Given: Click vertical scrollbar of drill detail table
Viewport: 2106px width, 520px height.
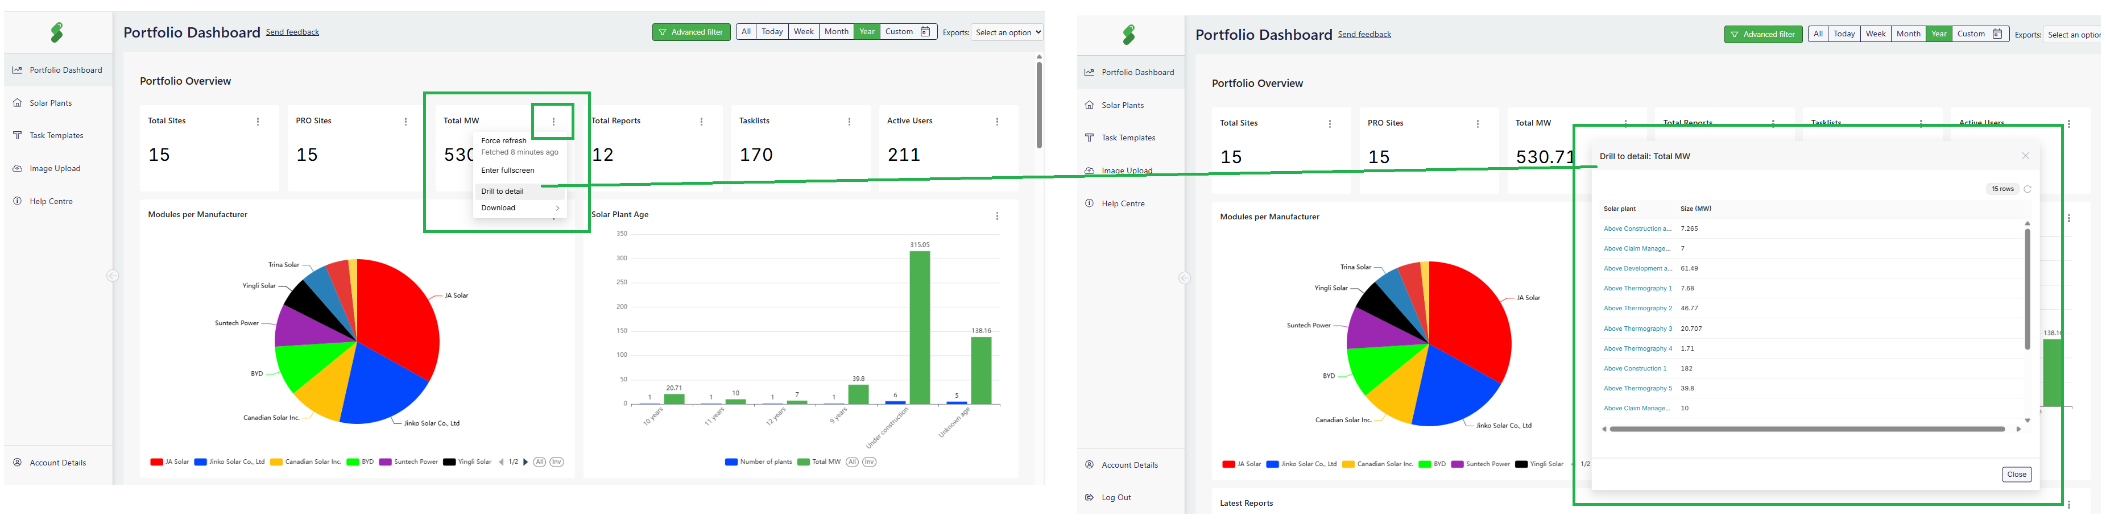Looking at the screenshot, I should pyautogui.click(x=2028, y=290).
